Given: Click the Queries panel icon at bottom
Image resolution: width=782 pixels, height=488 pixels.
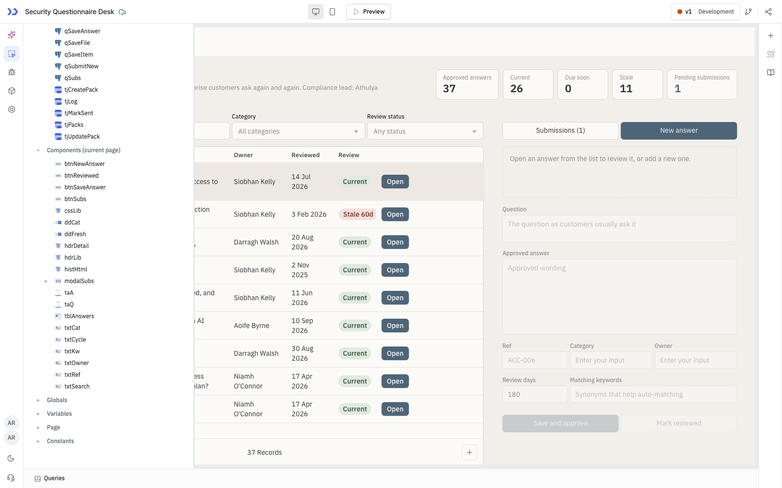Looking at the screenshot, I should (x=38, y=479).
